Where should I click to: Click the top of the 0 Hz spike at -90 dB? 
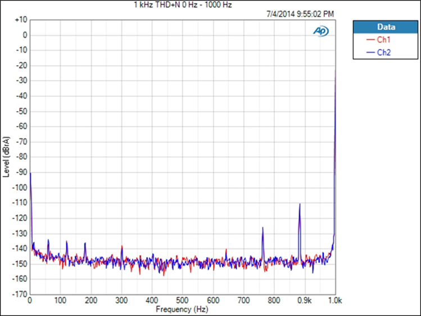pos(30,173)
